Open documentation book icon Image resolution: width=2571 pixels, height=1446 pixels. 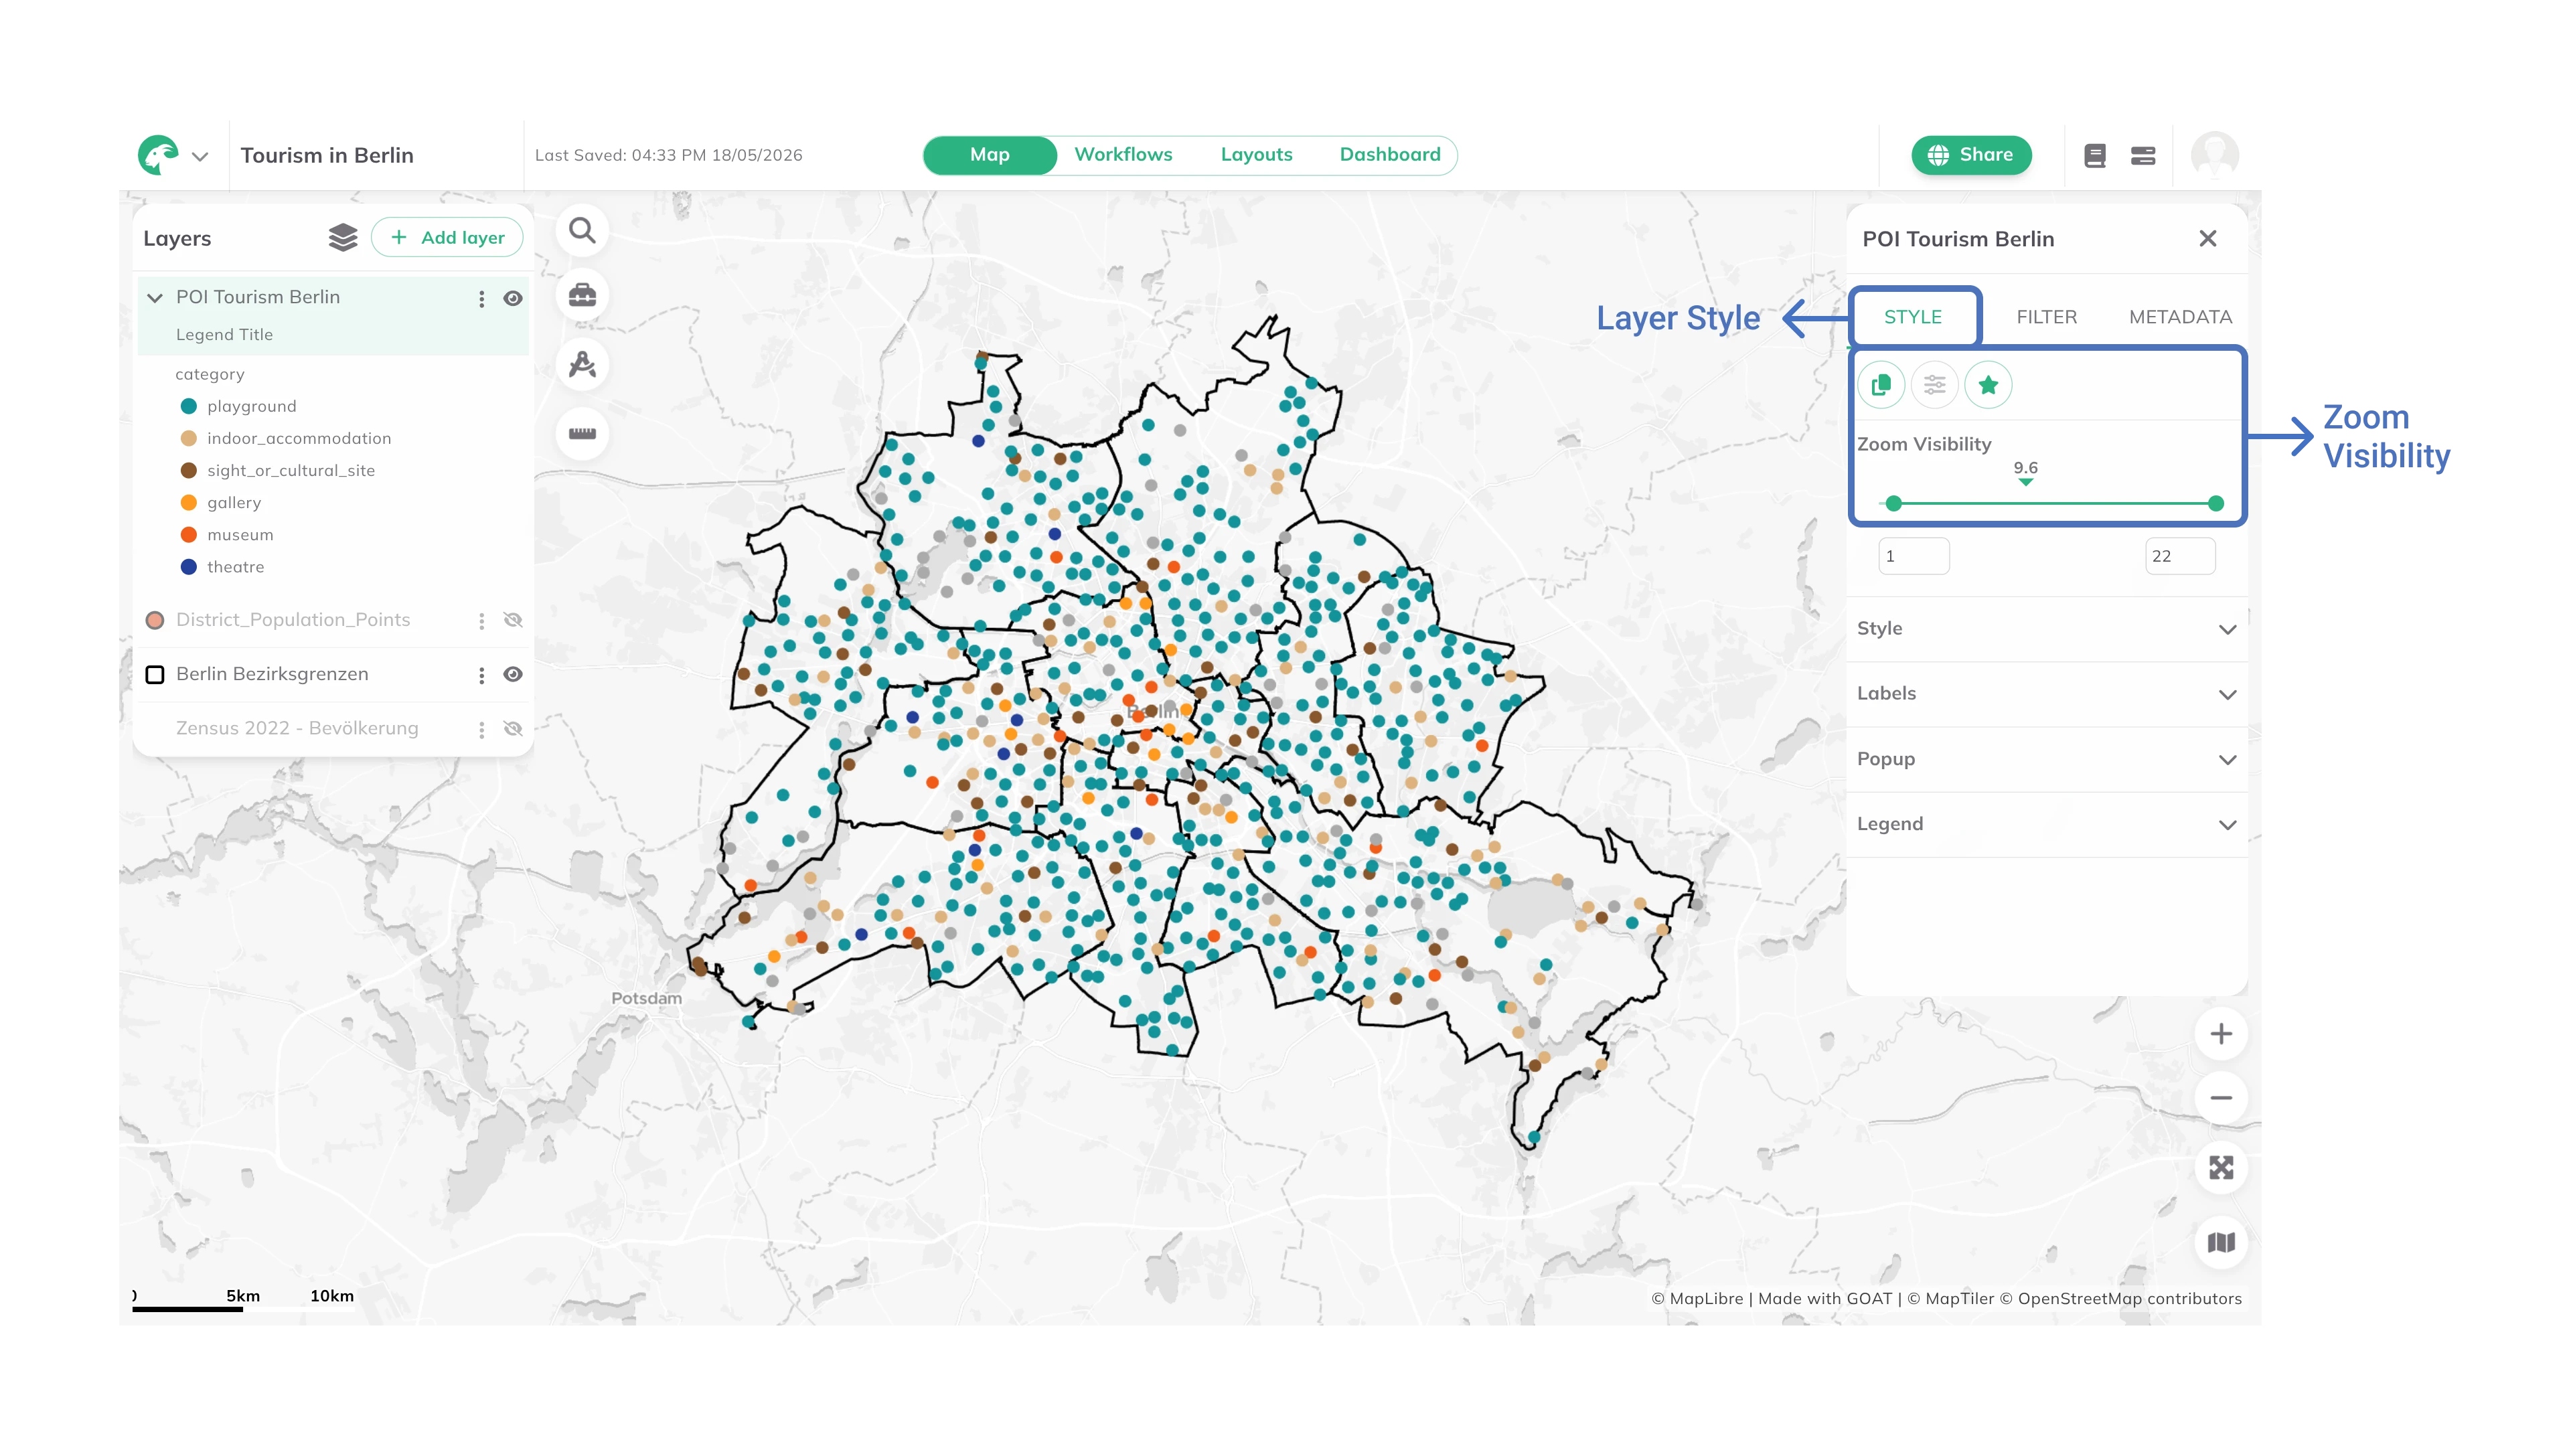pos(2095,156)
